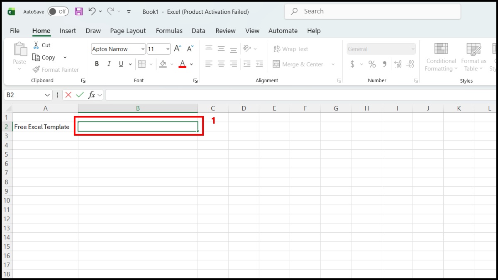The width and height of the screenshot is (498, 280).
Task: Increase the font size
Action: click(x=177, y=48)
